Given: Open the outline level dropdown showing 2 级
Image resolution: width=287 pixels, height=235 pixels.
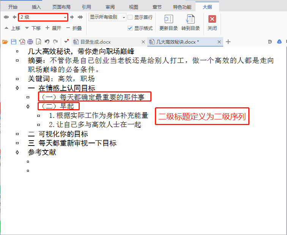Looking at the screenshot, I should [x=43, y=17].
